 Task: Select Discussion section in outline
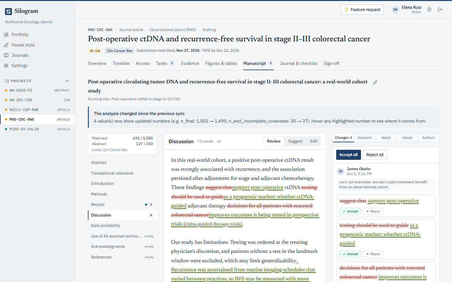122,215
